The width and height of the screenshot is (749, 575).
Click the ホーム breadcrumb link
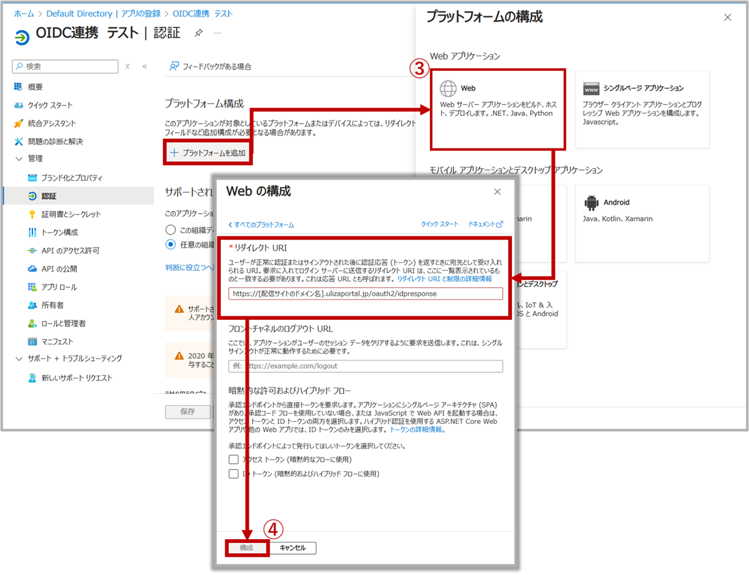coord(24,14)
